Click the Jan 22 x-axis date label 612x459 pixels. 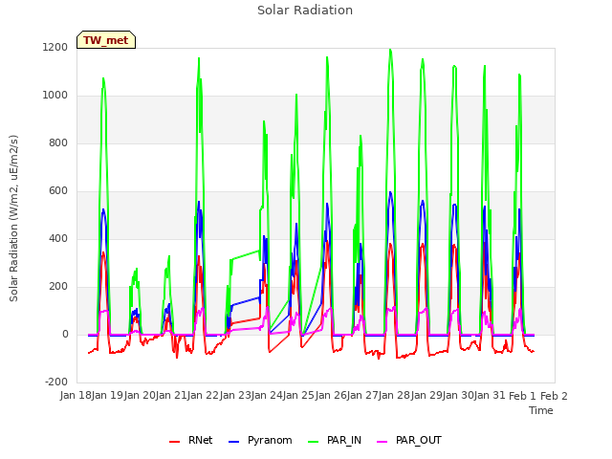pos(204,396)
